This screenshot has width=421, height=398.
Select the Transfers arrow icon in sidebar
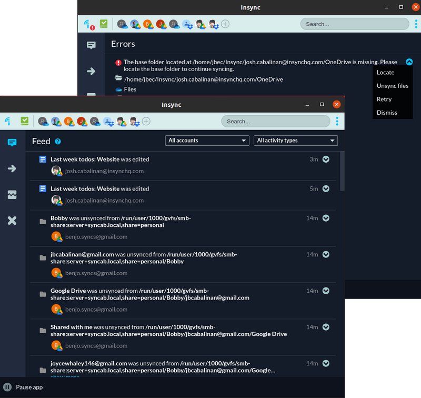click(12, 168)
